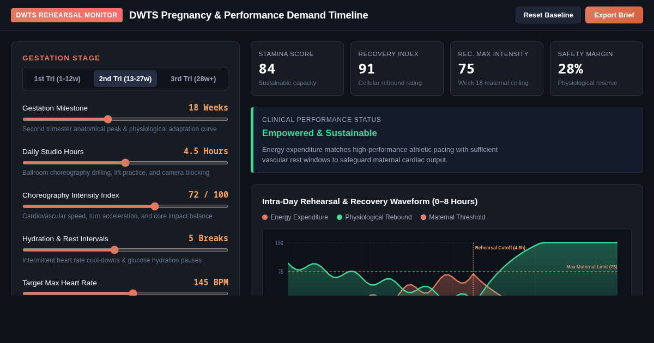654x343 pixels.
Task: Click the Second trimester anatomical peak description
Action: tap(119, 129)
